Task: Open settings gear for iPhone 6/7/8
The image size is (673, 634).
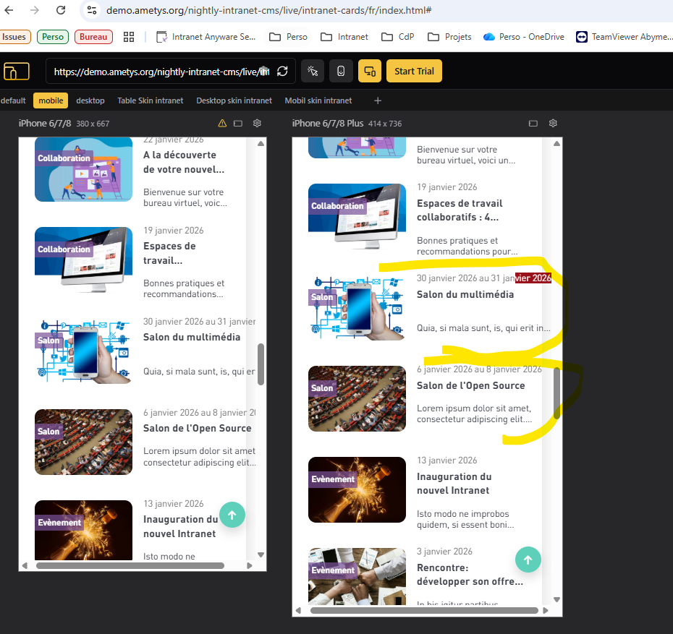Action: pyautogui.click(x=257, y=124)
